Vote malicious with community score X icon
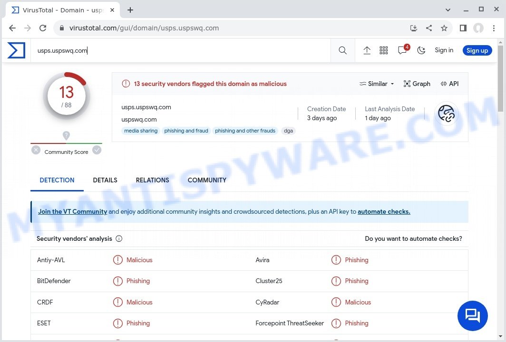 [36, 150]
